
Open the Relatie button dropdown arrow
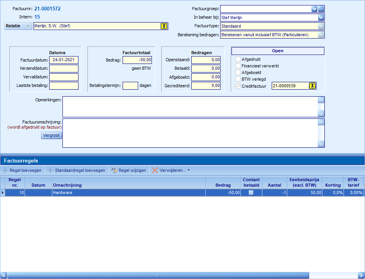pyautogui.click(x=28, y=26)
